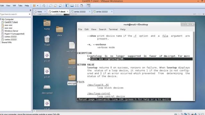Viewport: 205px width, 115px height.
Task: Open the VMware Edit menu
Action: [x=2, y=6]
